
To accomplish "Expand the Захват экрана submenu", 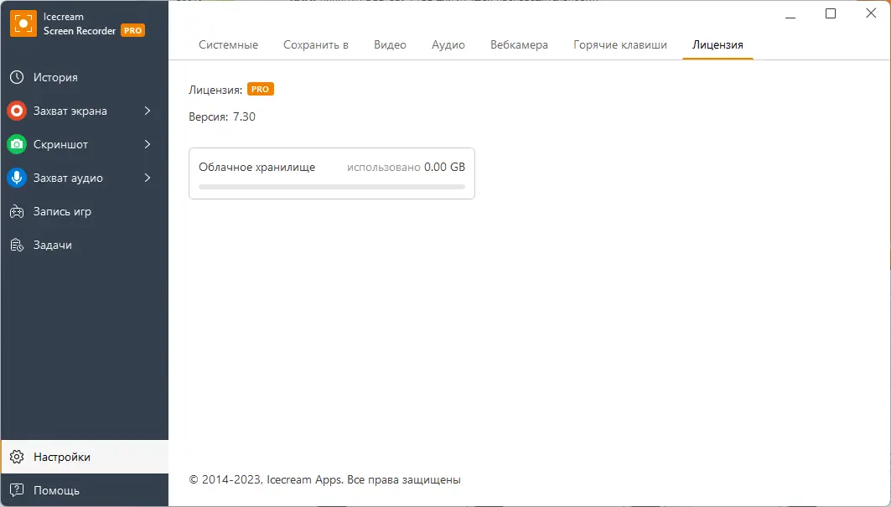I will (x=148, y=111).
